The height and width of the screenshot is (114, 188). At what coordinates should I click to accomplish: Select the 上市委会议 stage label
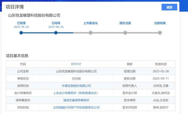point(91,23)
